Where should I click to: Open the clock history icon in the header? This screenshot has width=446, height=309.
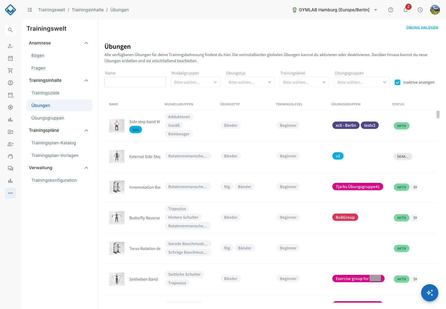[x=420, y=10]
